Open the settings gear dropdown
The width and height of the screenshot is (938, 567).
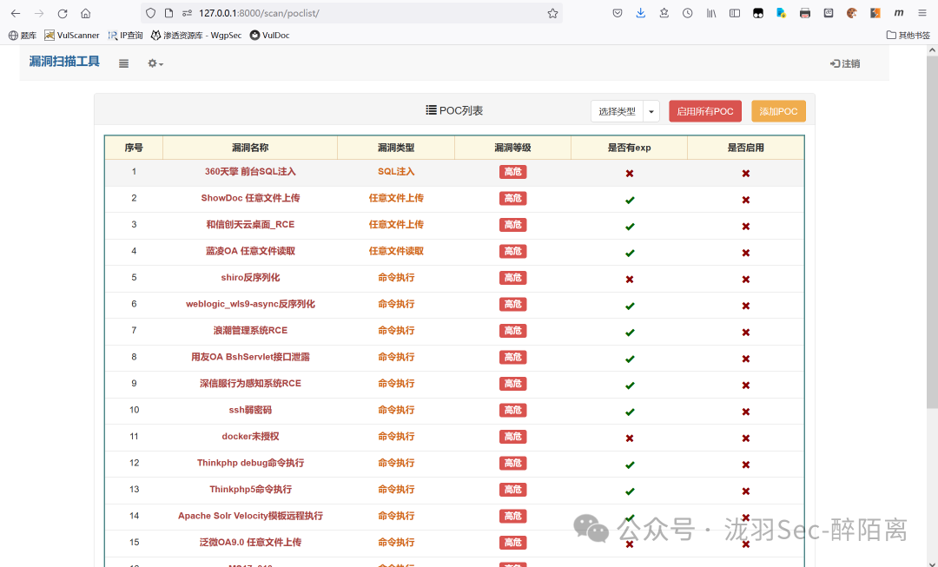point(155,63)
